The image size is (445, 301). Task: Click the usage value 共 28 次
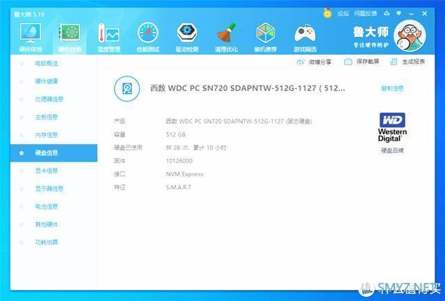click(196, 148)
